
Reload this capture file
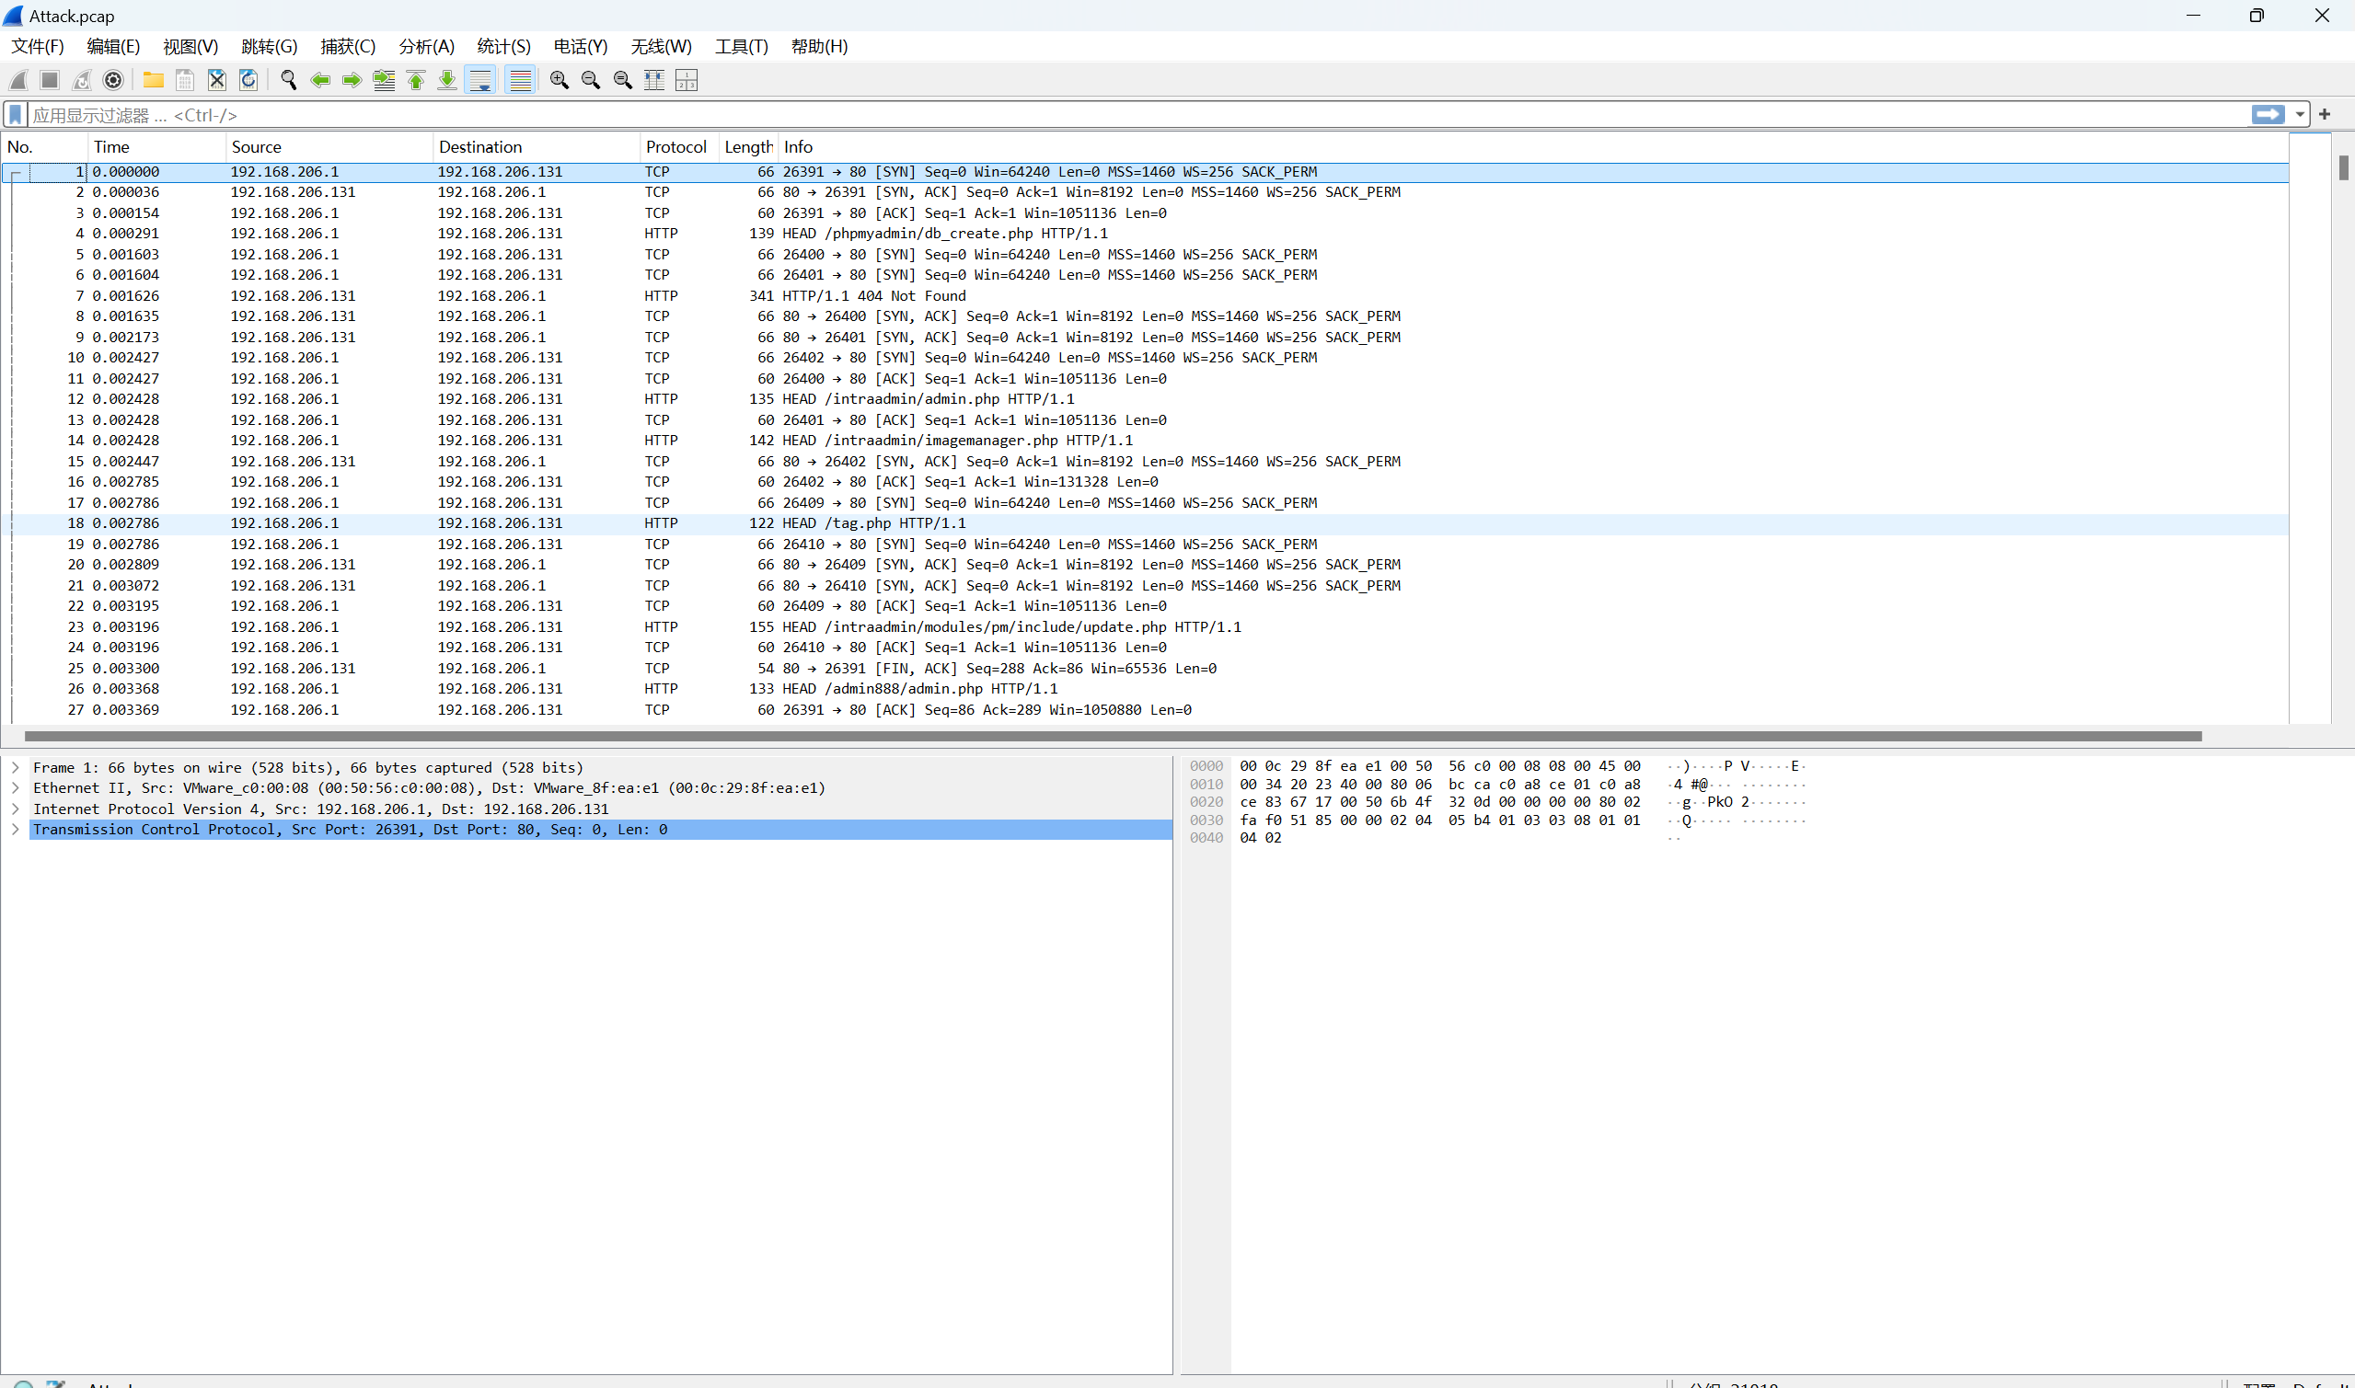tap(248, 80)
